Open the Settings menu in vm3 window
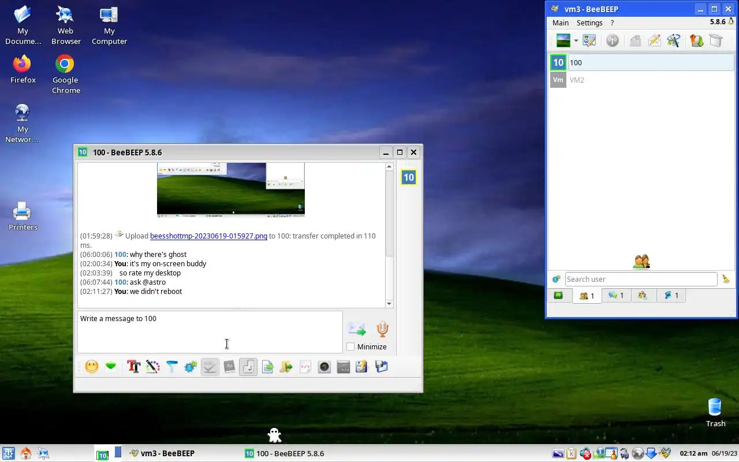The width and height of the screenshot is (739, 462). click(589, 23)
